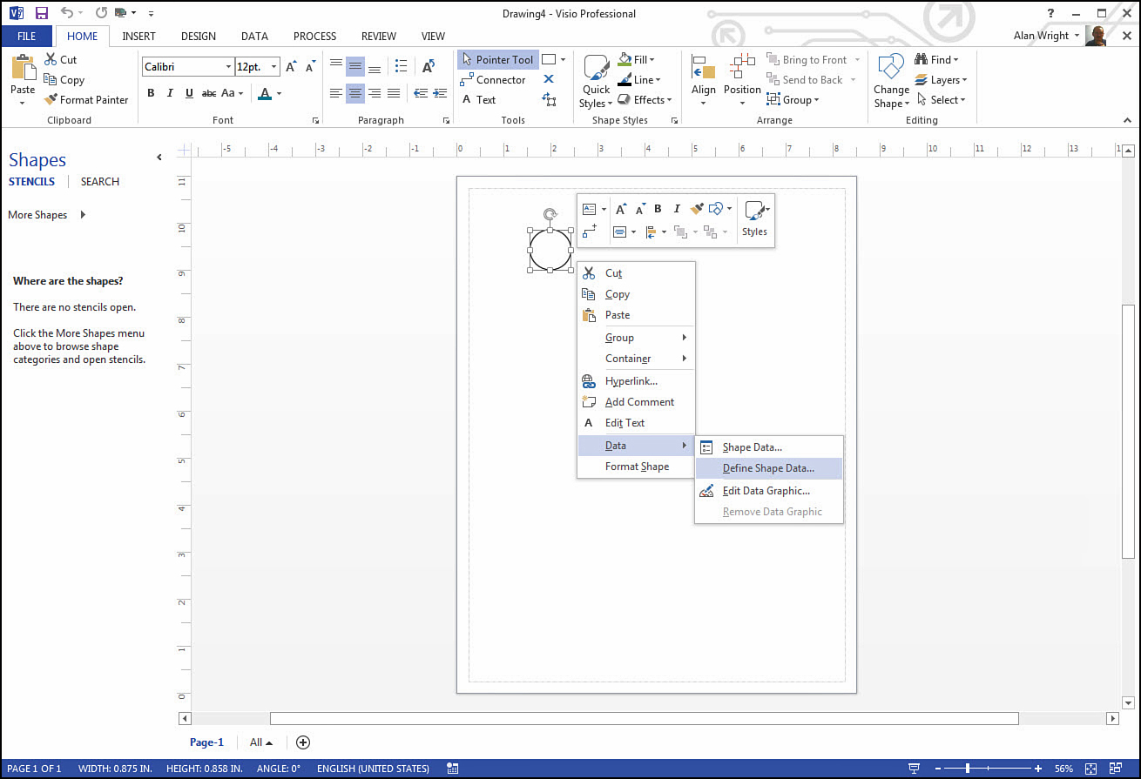Click the insert page plus icon
Viewport: 1141px width, 779px height.
point(303,742)
